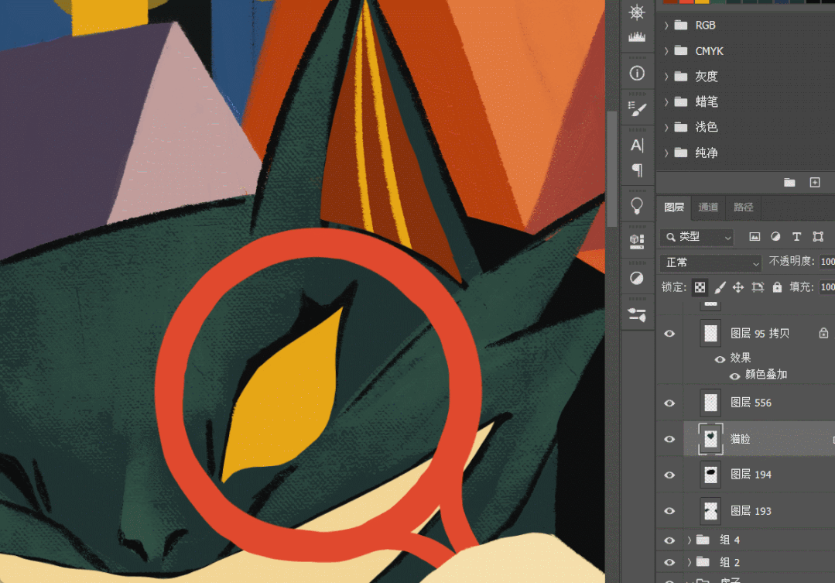Screen dimensions: 835x583
Task: Hide the 图层 193 layer
Action: pyautogui.click(x=669, y=511)
